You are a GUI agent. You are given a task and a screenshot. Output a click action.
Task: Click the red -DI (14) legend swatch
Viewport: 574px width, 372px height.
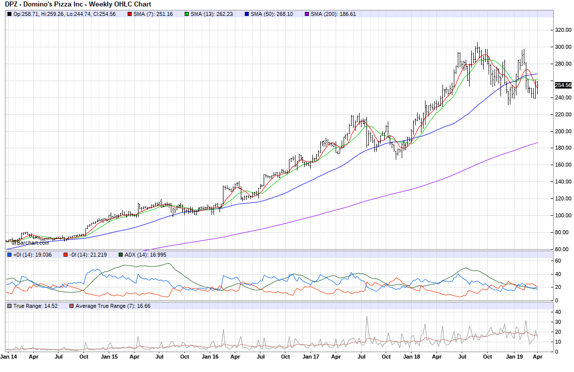point(65,255)
